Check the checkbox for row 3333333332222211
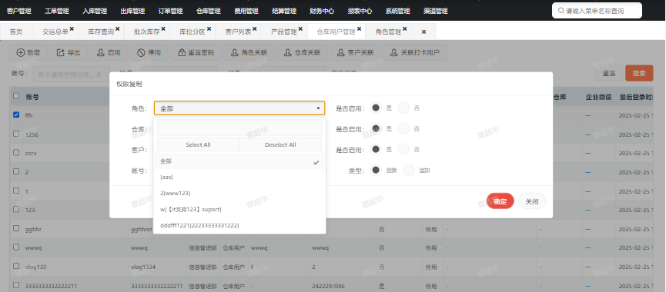Viewport: 666px width, 292px height. pos(16,285)
